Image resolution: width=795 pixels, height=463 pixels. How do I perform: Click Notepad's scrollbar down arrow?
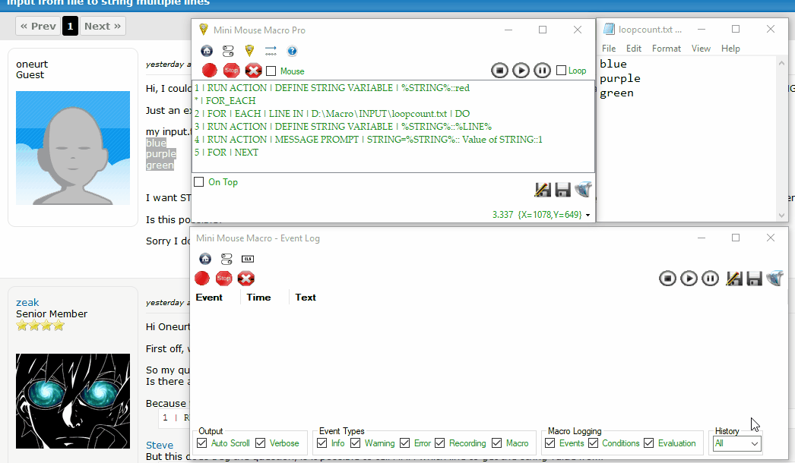[x=781, y=216]
